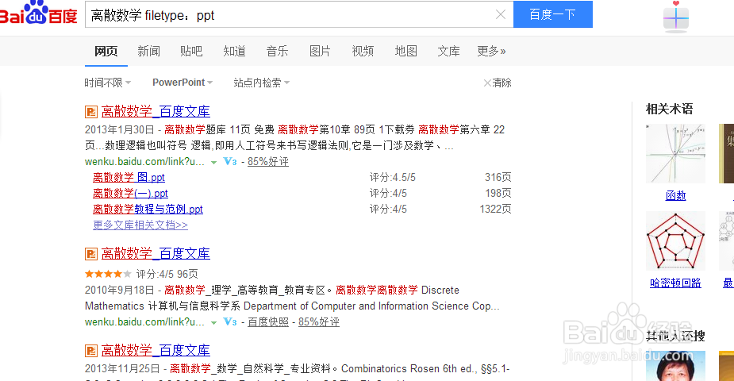Open second 离散数学_百度文库 result title

pyautogui.click(x=156, y=254)
